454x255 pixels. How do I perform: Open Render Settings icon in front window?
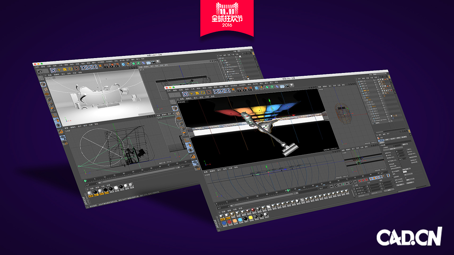(250, 89)
